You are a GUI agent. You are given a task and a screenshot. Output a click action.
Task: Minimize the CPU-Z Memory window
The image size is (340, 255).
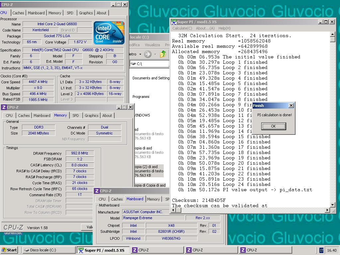[x=119, y=107]
